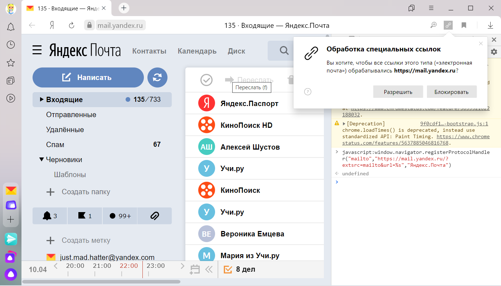This screenshot has height=286, width=501.
Task: Go back with the arrow button
Action: 32,25
